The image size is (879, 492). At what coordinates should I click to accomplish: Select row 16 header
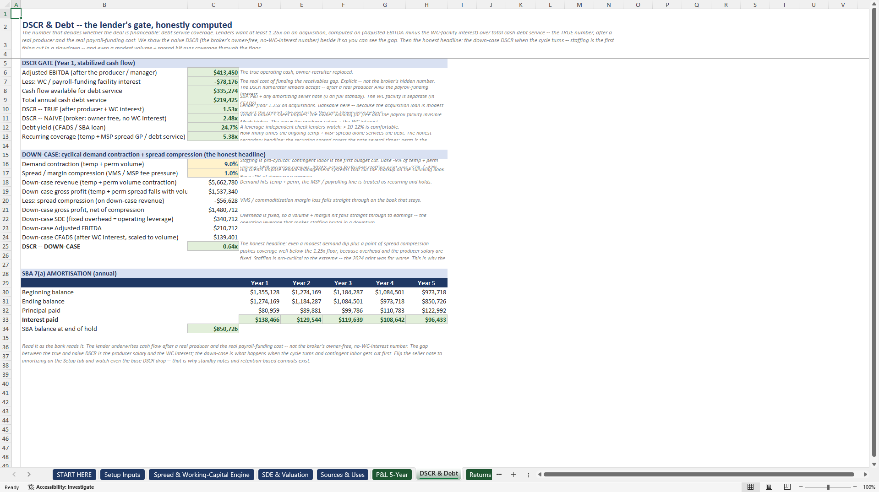pyautogui.click(x=5, y=164)
